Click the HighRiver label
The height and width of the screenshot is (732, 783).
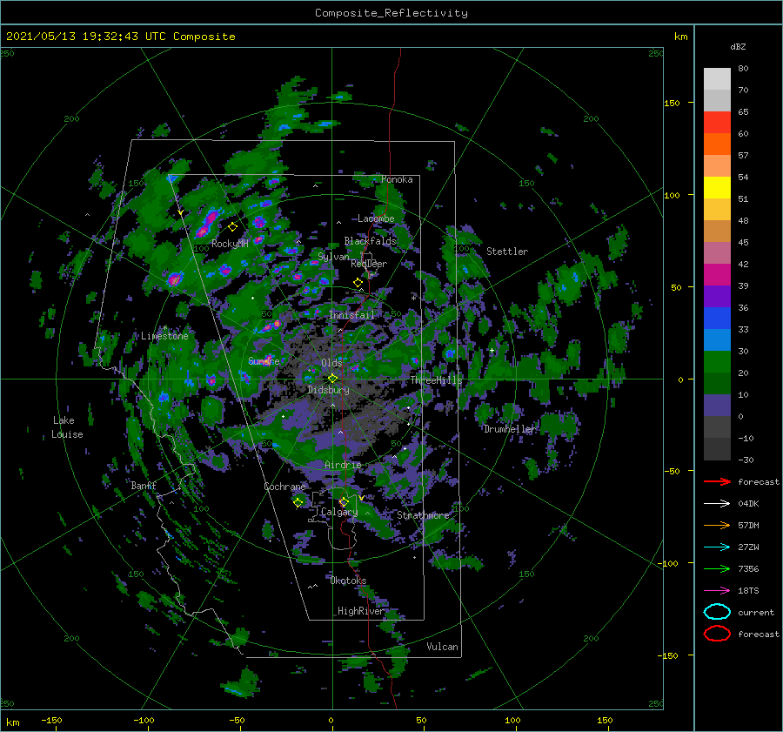(x=360, y=611)
